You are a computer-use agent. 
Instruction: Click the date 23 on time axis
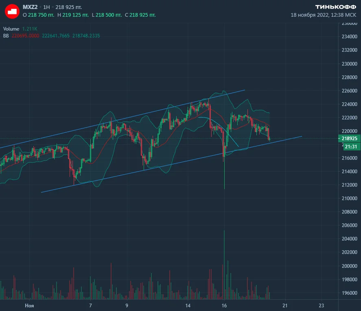pyautogui.click(x=322, y=306)
